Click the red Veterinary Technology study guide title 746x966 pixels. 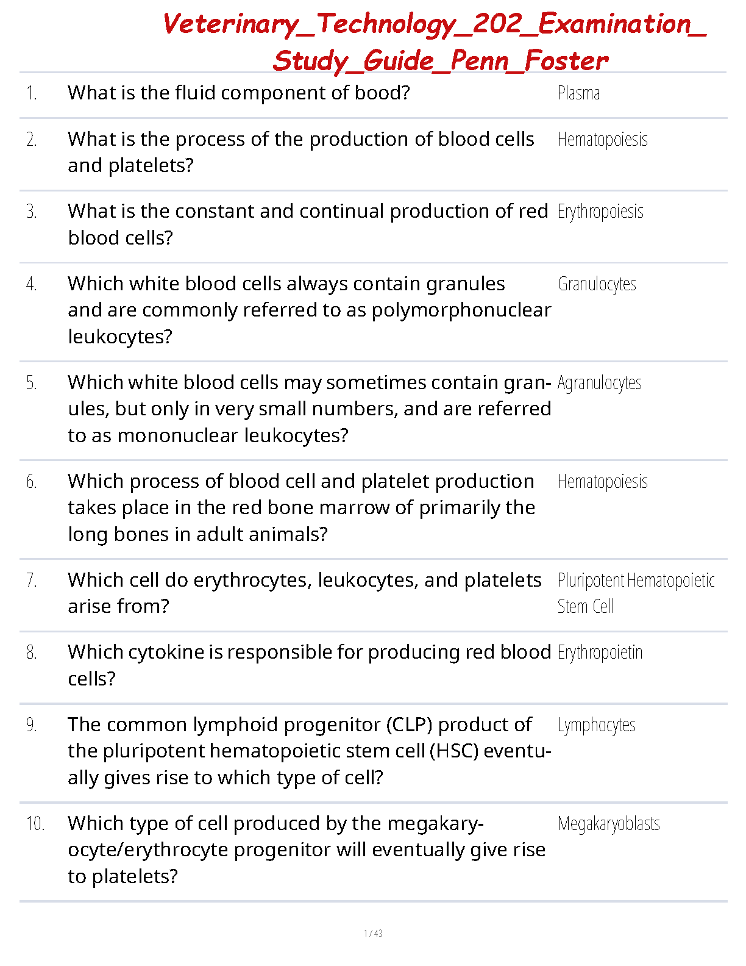pos(435,42)
